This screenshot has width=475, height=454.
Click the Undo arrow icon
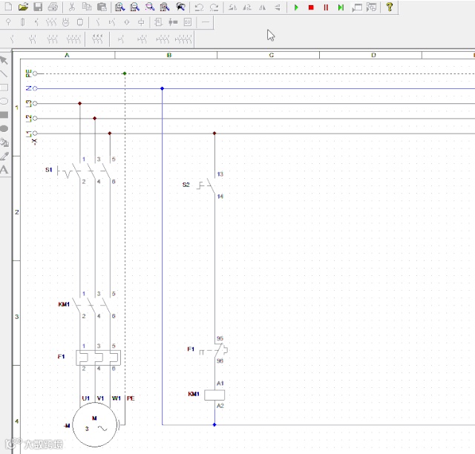(199, 7)
